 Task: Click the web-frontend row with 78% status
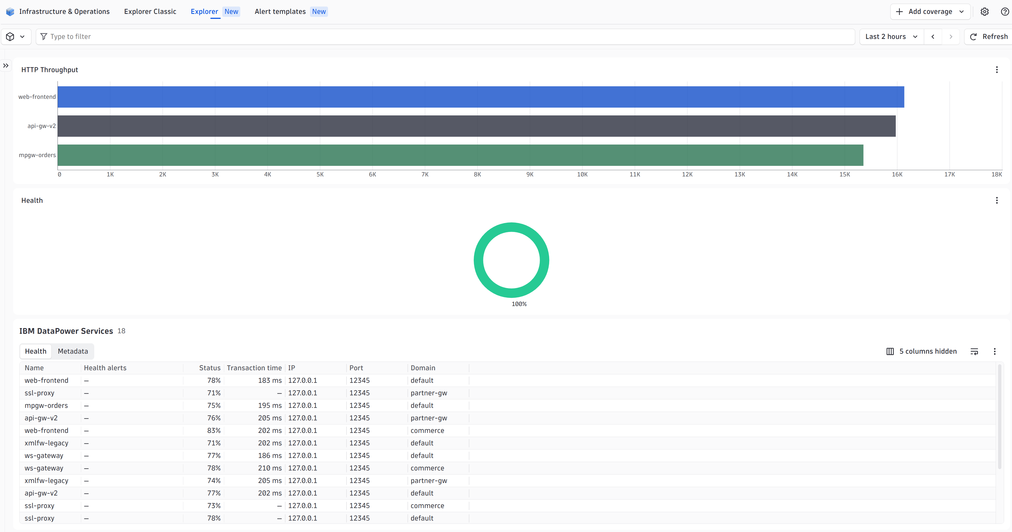tap(507, 380)
